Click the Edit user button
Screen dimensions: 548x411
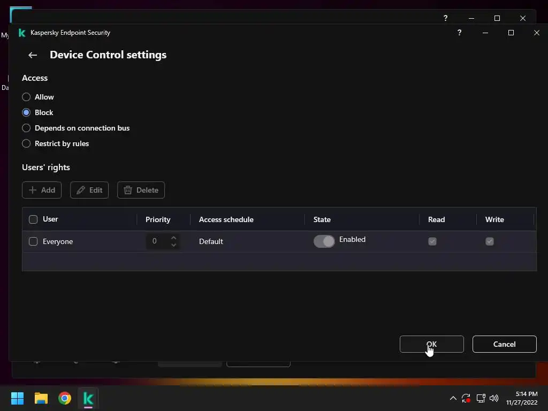[x=89, y=190]
